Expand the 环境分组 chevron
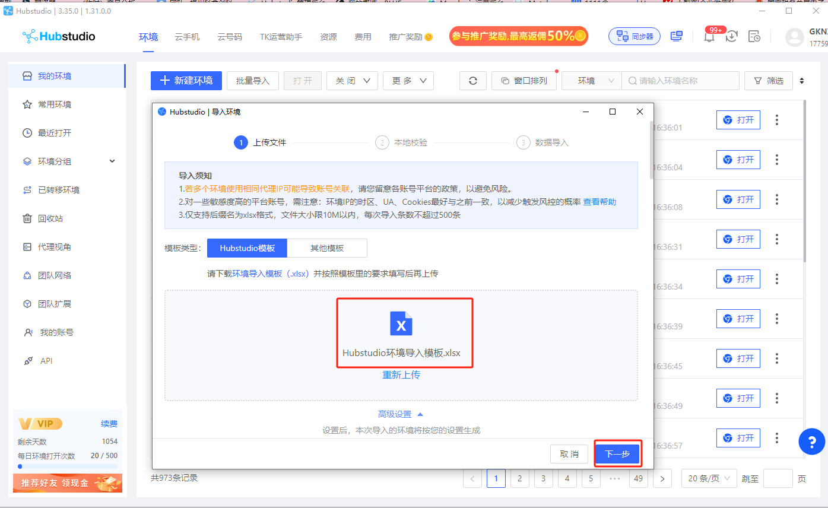 [112, 161]
